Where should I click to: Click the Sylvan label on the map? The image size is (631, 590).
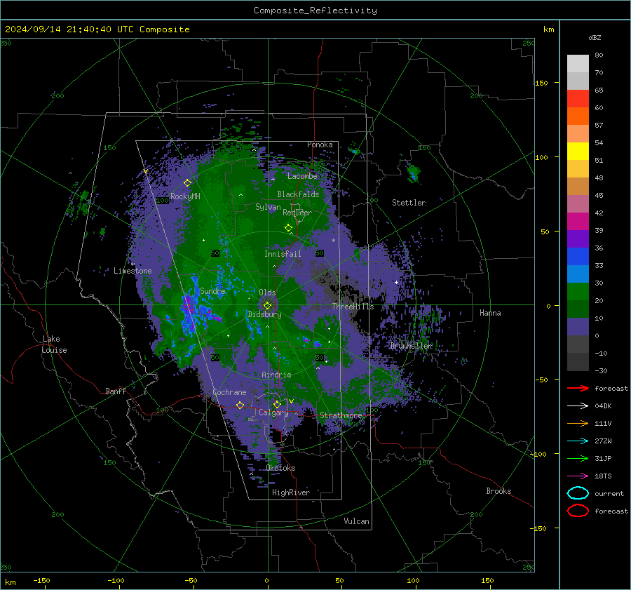point(268,207)
